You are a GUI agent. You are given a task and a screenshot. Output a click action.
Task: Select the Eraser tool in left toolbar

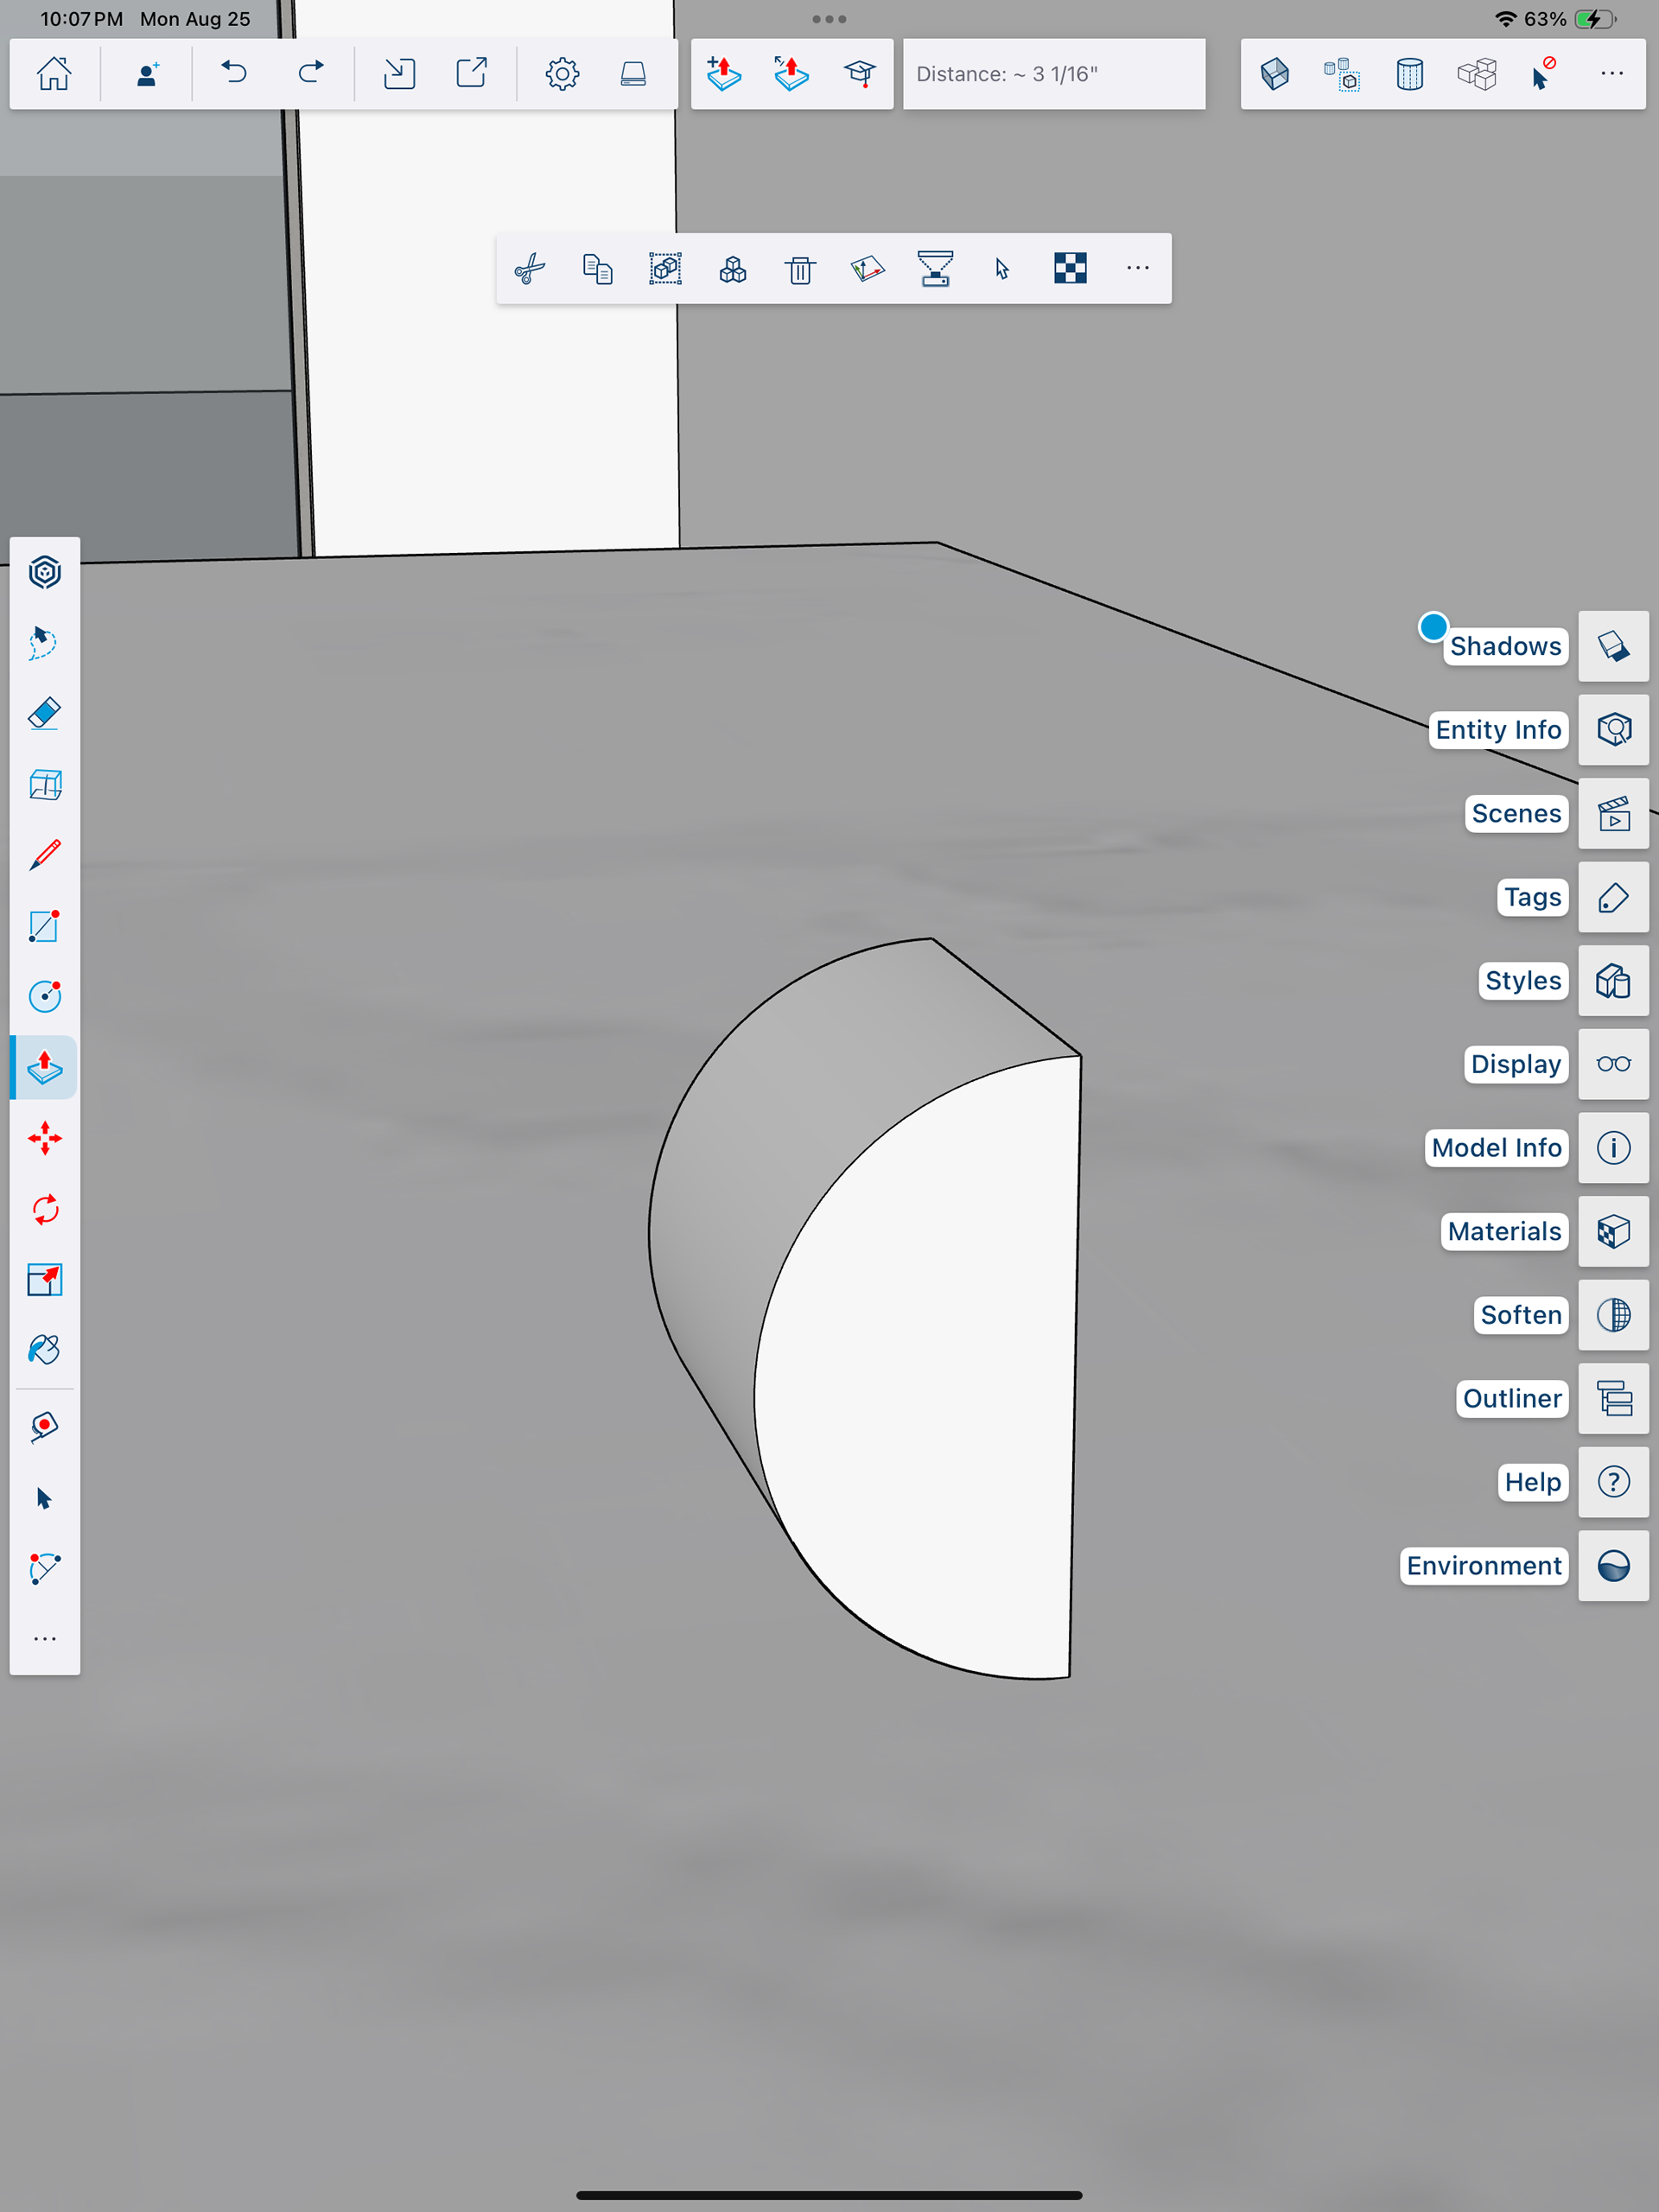point(45,714)
